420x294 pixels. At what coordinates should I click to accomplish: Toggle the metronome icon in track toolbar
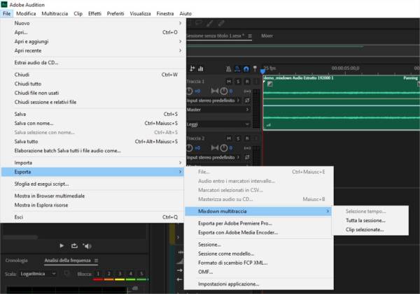click(x=228, y=69)
